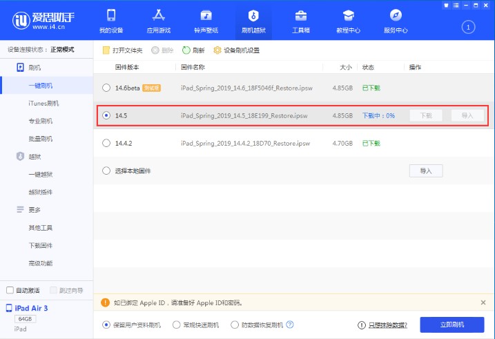Click the help question mark beside 防数据恢复刷机

[290, 325]
